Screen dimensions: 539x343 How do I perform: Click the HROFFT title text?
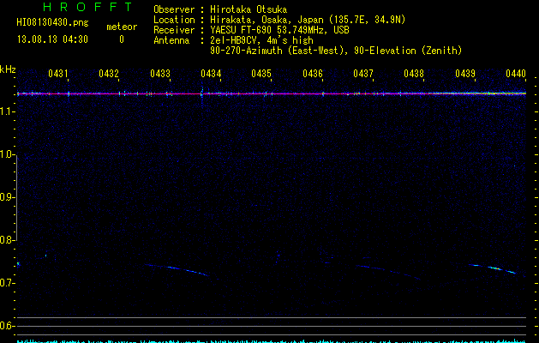88,7
